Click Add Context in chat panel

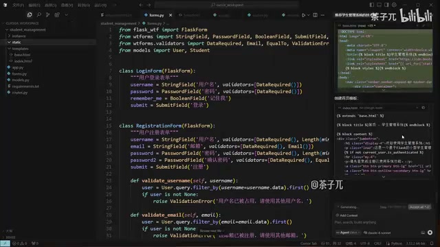point(346,215)
